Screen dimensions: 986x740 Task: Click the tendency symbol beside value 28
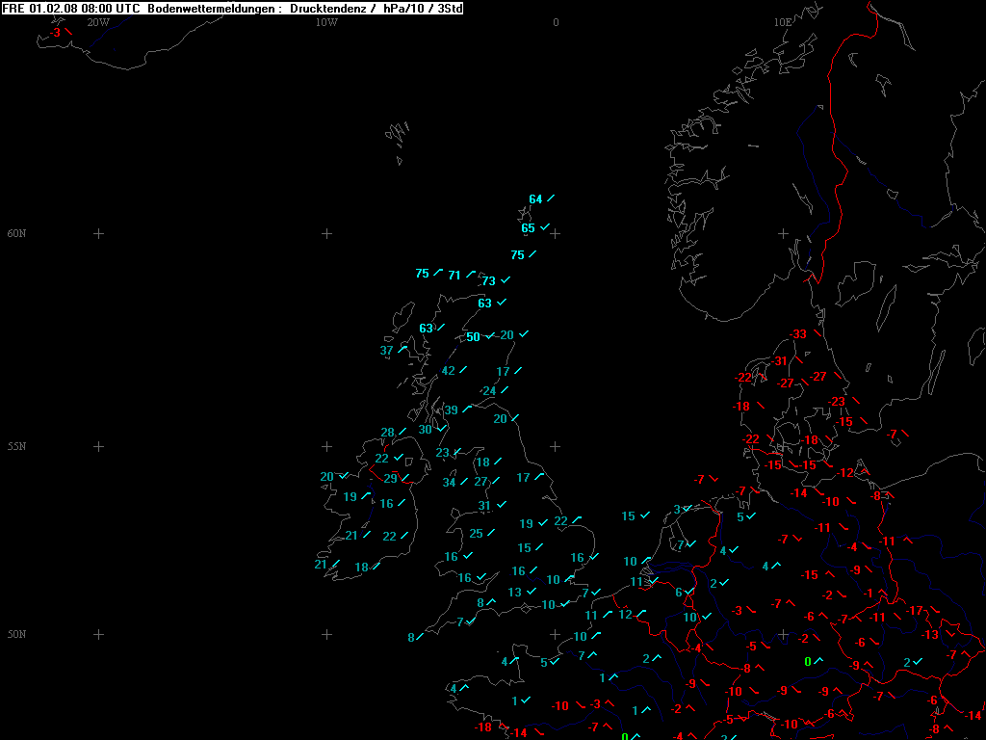pos(403,432)
